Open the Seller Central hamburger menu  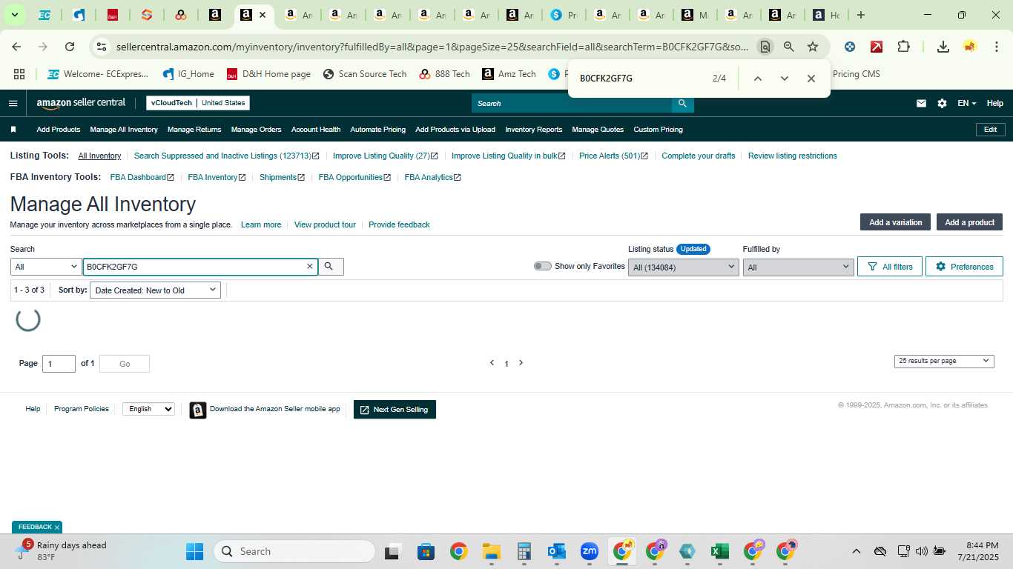click(x=13, y=103)
